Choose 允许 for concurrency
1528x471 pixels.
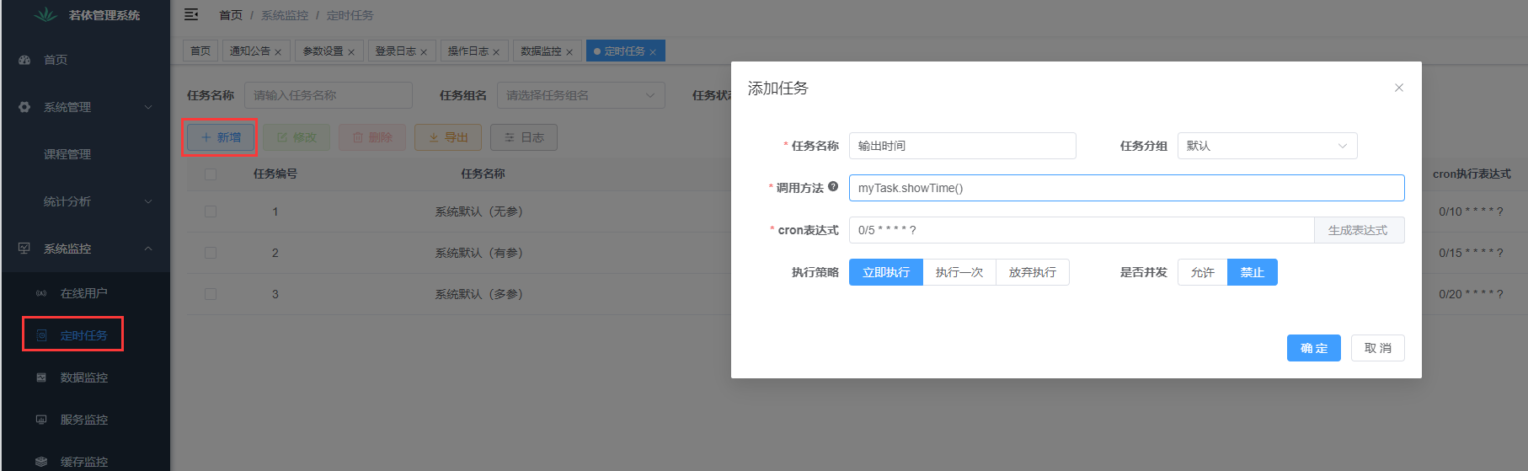(1203, 272)
